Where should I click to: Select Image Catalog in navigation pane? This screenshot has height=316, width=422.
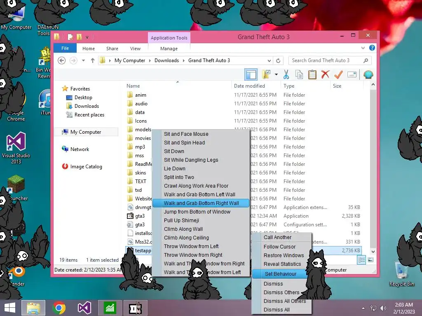(x=86, y=167)
